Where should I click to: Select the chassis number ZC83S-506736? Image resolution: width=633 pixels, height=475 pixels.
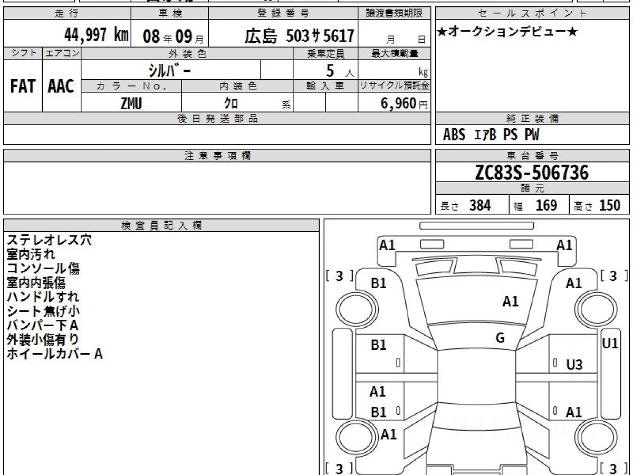(532, 172)
